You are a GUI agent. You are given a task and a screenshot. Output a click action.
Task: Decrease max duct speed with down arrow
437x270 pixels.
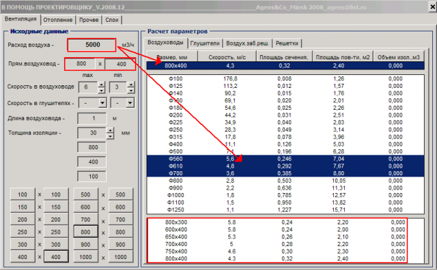click(102, 90)
